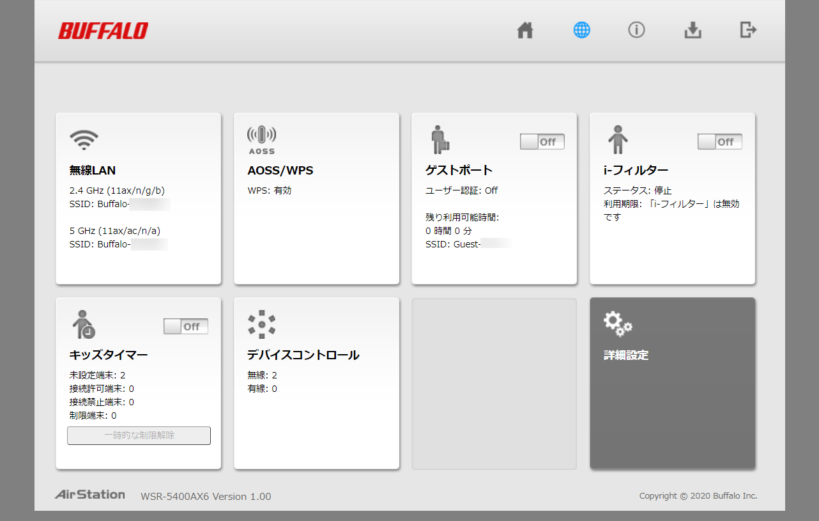Go to the Home icon
819x521 pixels.
[x=525, y=30]
